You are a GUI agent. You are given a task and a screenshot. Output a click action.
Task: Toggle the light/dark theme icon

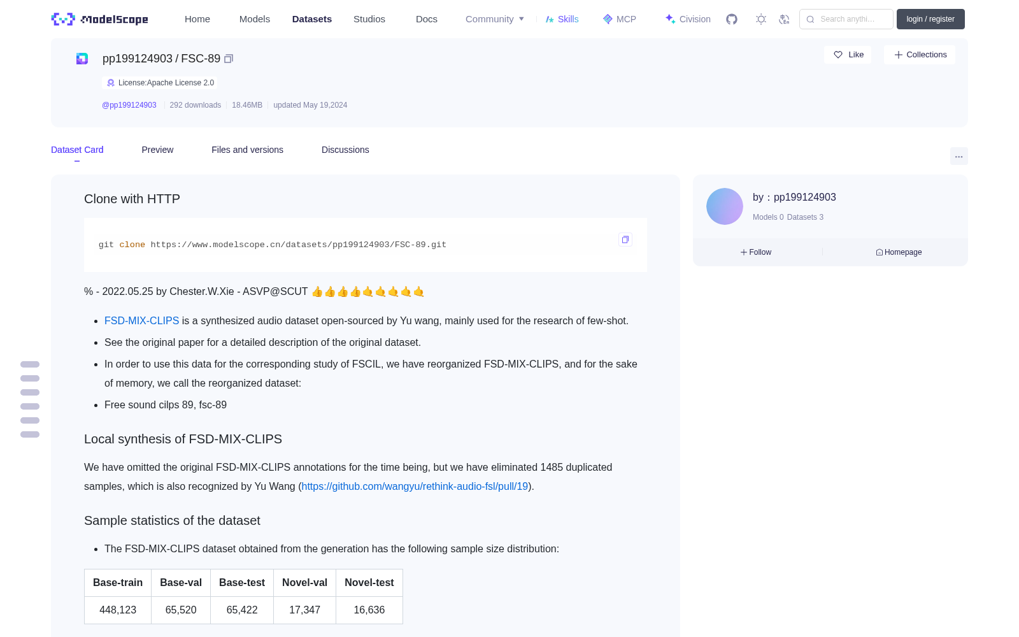(x=761, y=19)
